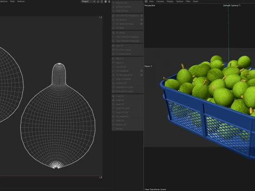Open settings gear for Set UVW from Projection
255x191 pixels.
[x=141, y=16]
